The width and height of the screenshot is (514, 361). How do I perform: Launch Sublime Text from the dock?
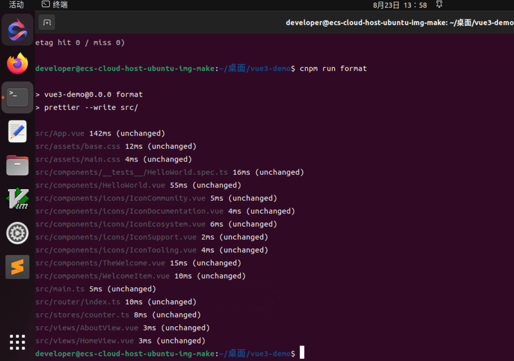click(x=18, y=267)
